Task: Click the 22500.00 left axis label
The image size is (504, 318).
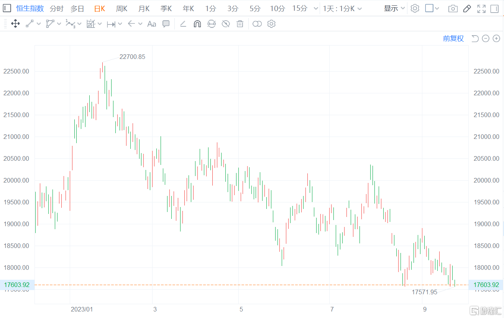Action: tap(16, 71)
